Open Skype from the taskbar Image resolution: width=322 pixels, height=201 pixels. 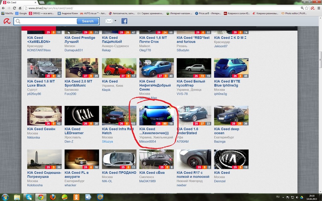(29, 197)
